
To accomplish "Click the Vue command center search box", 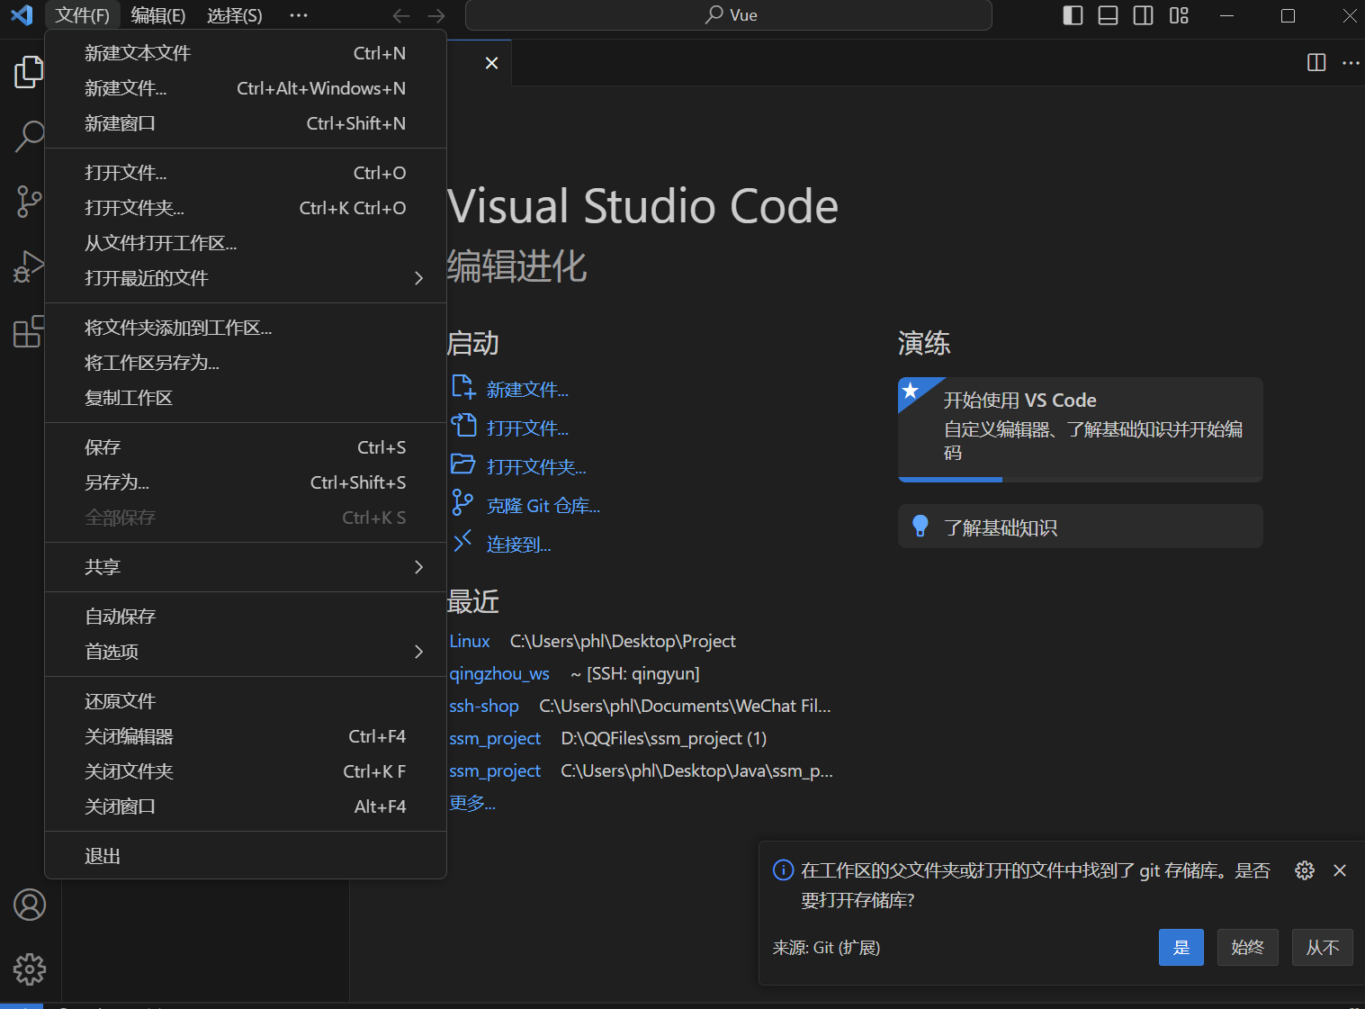I will coord(729,15).
